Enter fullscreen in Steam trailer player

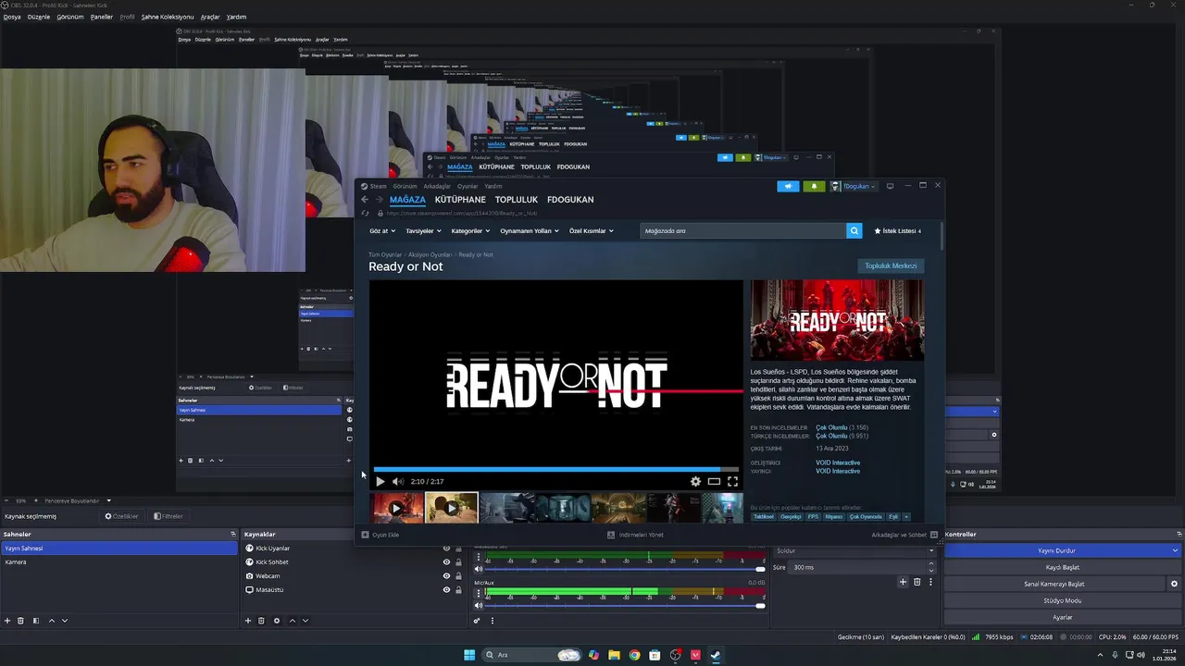click(732, 481)
